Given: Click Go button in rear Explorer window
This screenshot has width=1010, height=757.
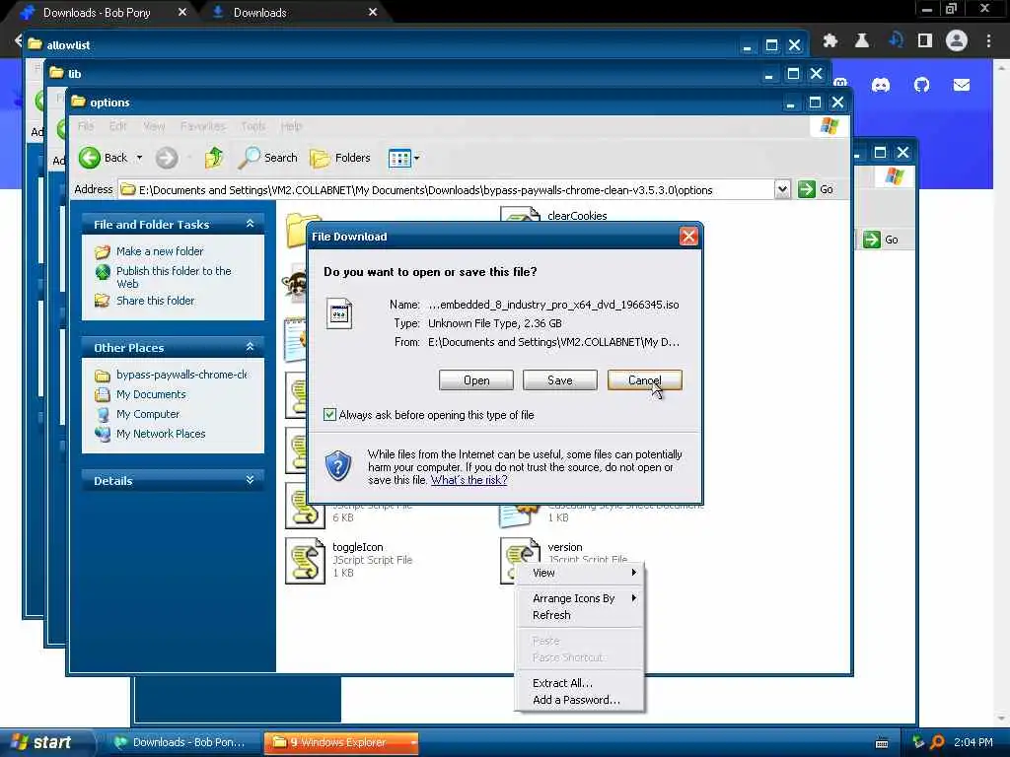Looking at the screenshot, I should (881, 240).
